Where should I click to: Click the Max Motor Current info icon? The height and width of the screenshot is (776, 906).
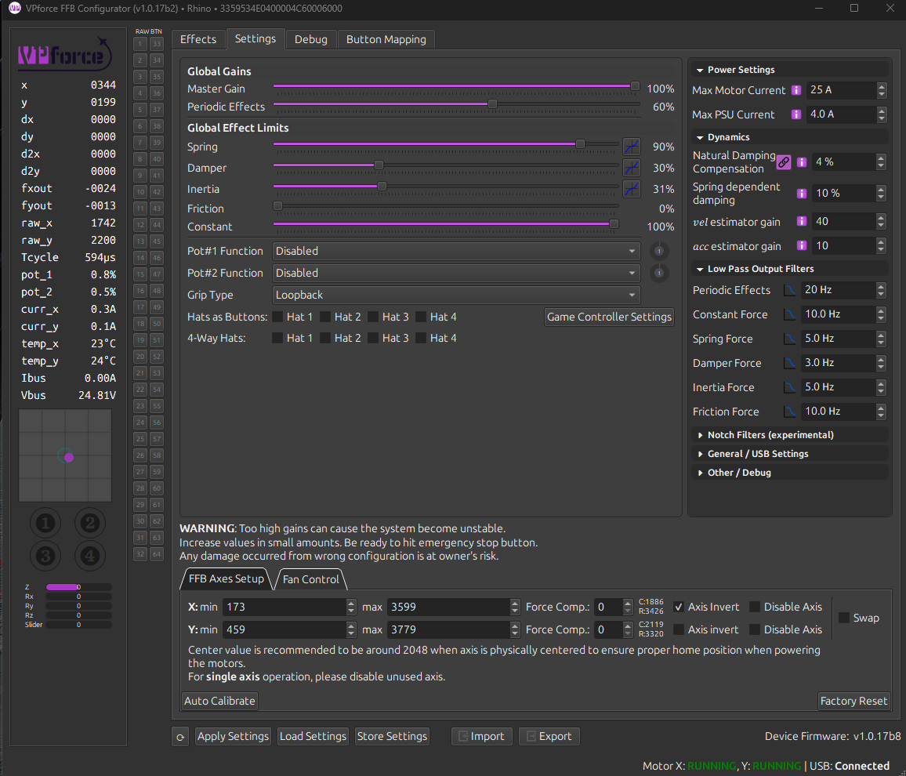pyautogui.click(x=796, y=90)
